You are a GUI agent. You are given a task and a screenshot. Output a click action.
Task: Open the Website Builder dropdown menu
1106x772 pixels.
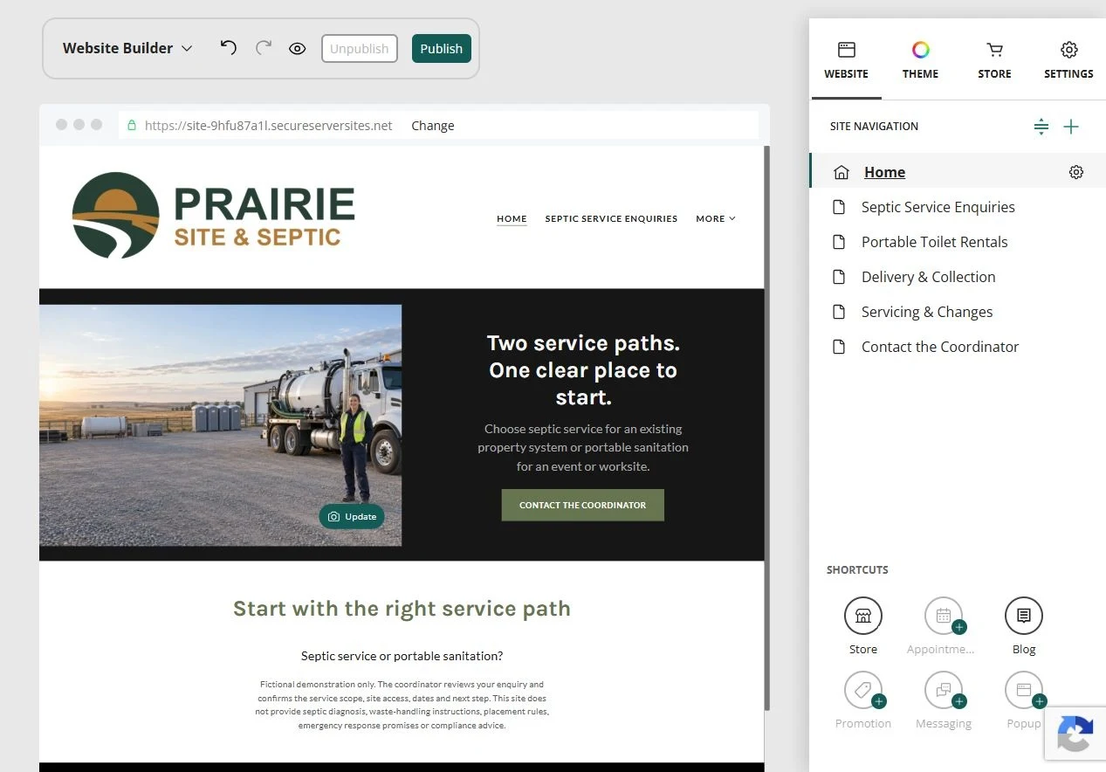coord(127,48)
